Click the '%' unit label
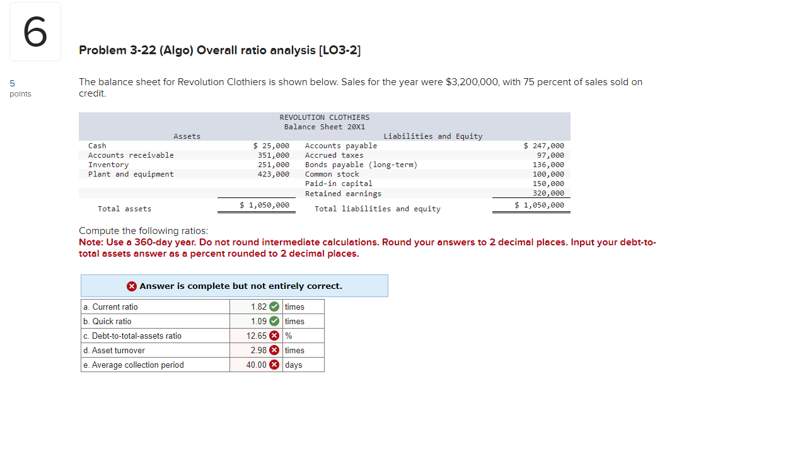Screen dimensions: 800x451 pos(289,336)
